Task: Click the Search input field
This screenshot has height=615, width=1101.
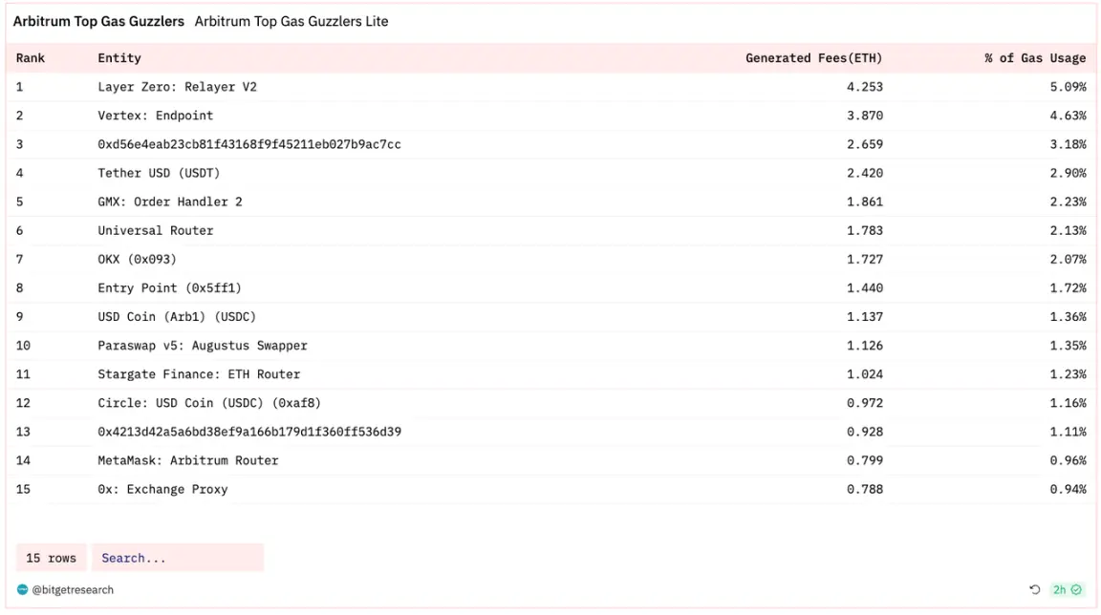Action: (x=177, y=558)
